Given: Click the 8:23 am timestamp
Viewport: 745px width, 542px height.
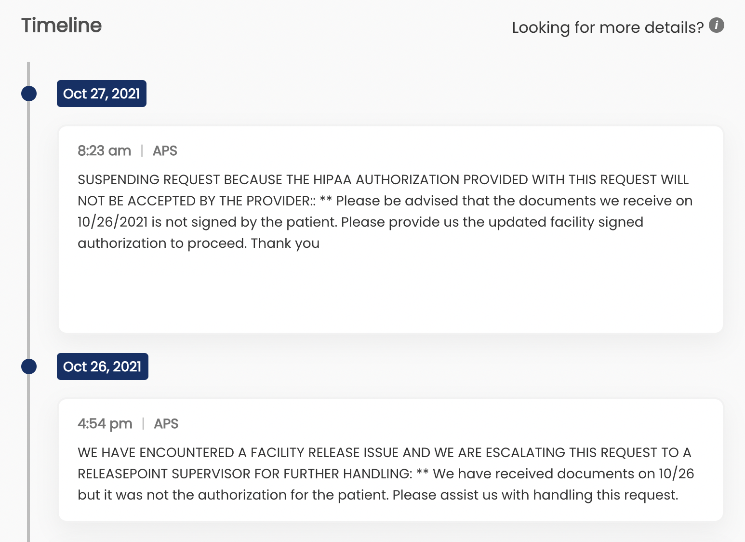Looking at the screenshot, I should tap(105, 151).
